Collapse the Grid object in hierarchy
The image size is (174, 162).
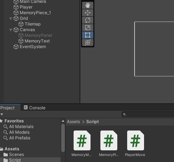point(11,18)
